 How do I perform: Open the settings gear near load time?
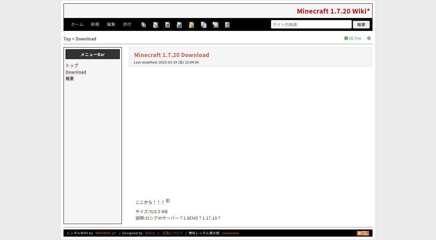pos(369,38)
